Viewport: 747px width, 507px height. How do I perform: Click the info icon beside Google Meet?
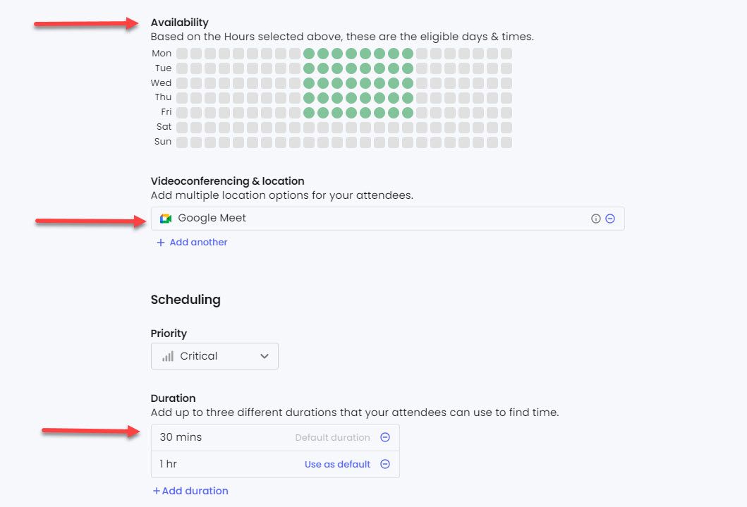click(x=597, y=219)
